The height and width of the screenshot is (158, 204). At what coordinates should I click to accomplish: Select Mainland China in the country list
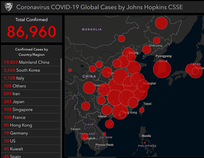point(27,62)
